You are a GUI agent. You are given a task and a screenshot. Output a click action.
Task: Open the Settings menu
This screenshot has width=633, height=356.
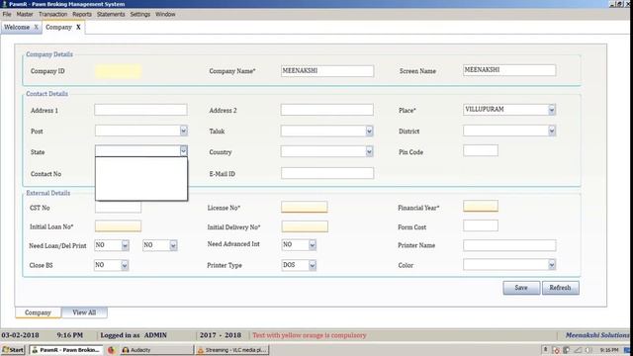[x=140, y=14]
